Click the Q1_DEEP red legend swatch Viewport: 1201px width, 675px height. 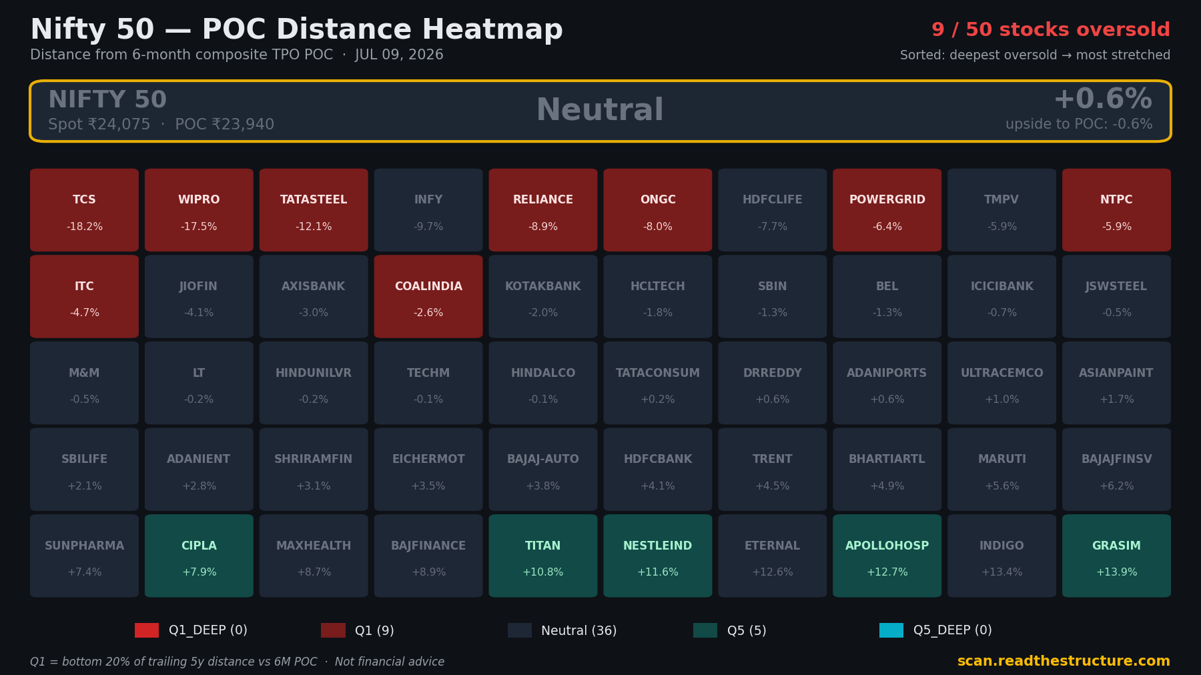point(147,630)
